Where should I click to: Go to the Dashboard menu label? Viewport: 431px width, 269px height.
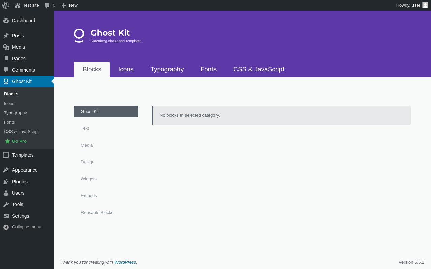click(x=24, y=21)
